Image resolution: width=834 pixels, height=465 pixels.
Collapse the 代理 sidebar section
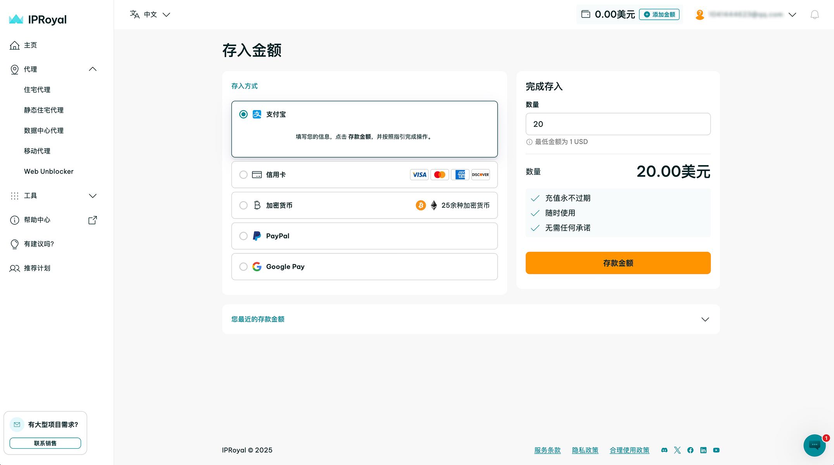pos(93,69)
